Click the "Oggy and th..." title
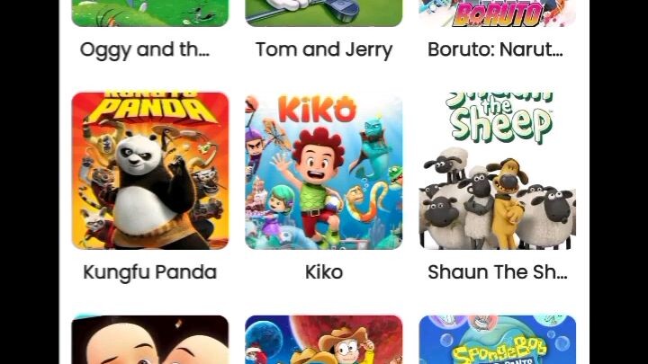648x364 pixels. coord(145,50)
